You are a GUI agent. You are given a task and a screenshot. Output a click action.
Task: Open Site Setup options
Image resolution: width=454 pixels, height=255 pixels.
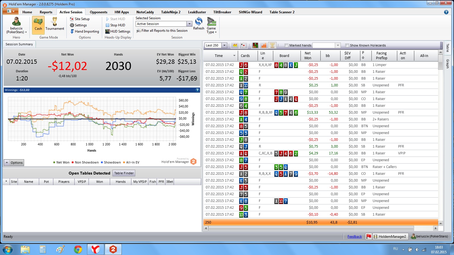[x=80, y=19]
